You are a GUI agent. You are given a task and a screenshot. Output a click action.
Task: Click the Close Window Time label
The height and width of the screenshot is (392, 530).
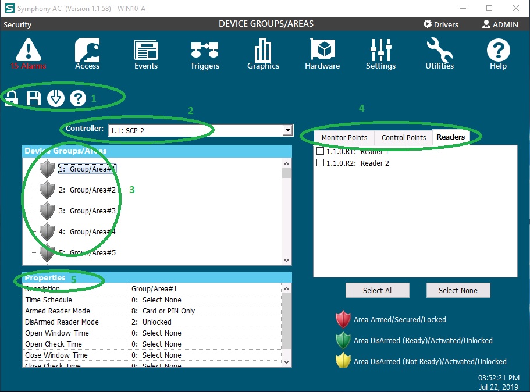click(x=56, y=355)
